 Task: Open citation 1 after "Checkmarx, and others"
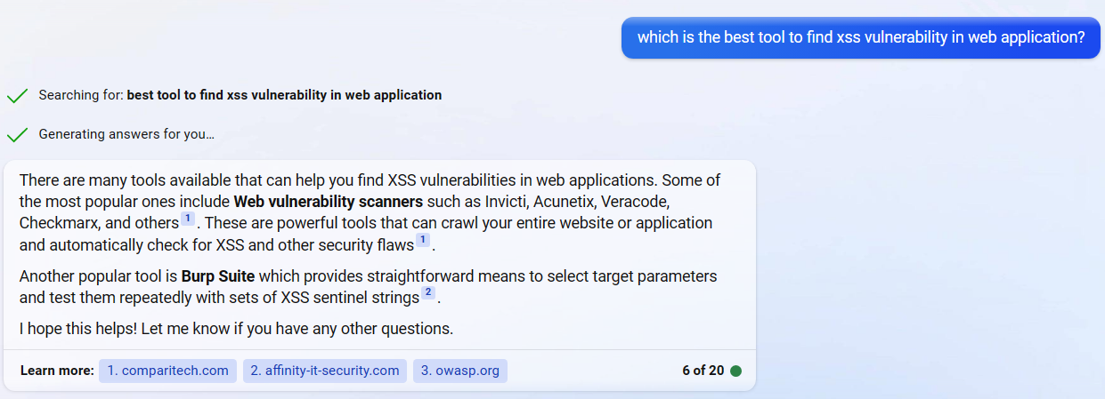point(188,219)
